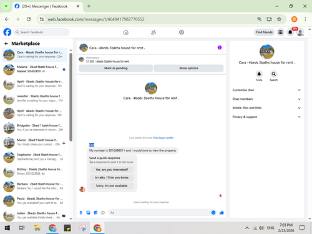Zoom via the magnifier icon in address bar
Image resolution: width=312 pixels, height=234 pixels.
pos(260,19)
